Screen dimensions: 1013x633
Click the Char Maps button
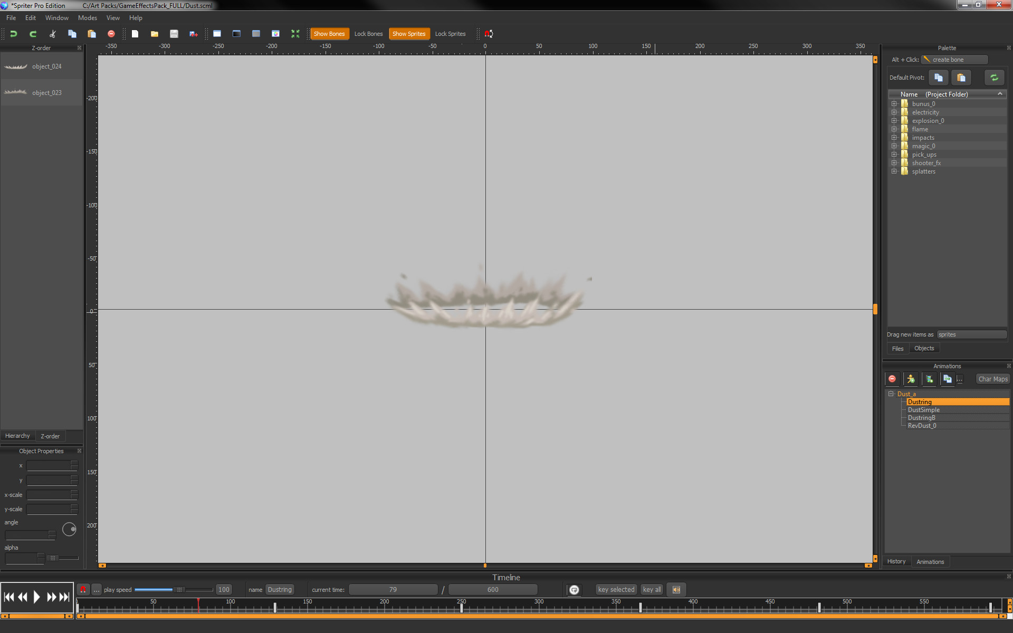[x=992, y=379]
